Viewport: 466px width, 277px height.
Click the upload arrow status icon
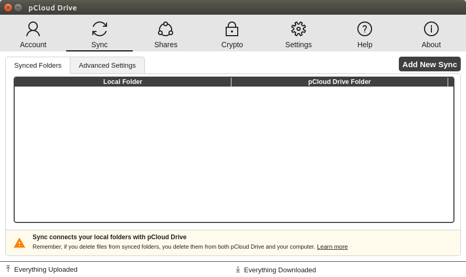tap(8, 269)
